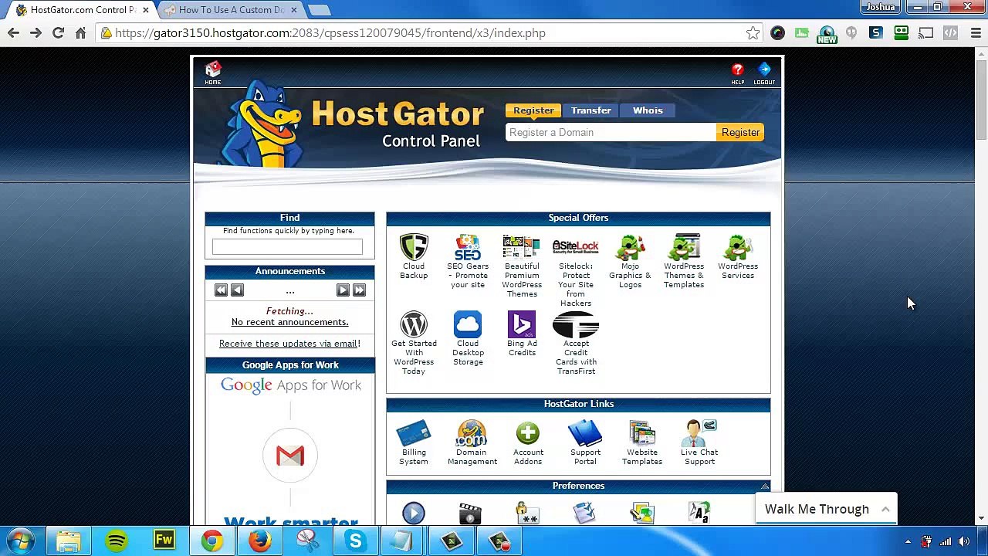Collapse the Preferences section
The width and height of the screenshot is (988, 556).
click(765, 486)
